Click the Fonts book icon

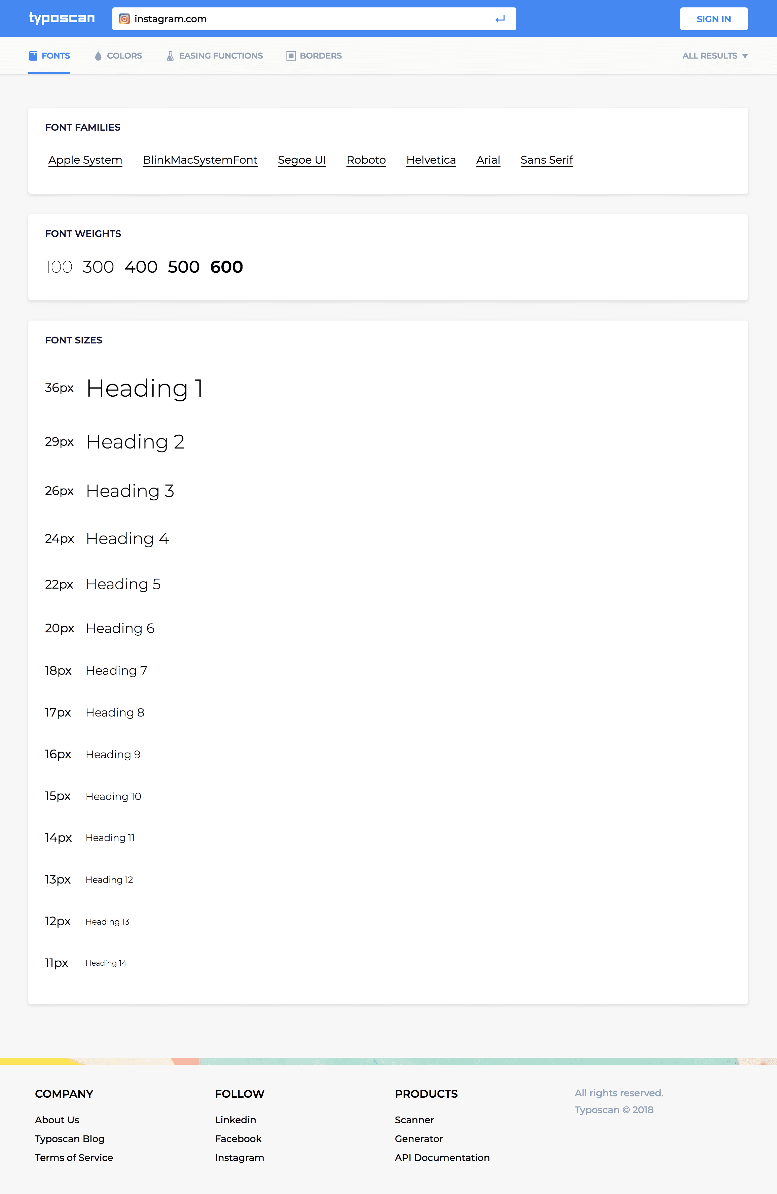(33, 56)
